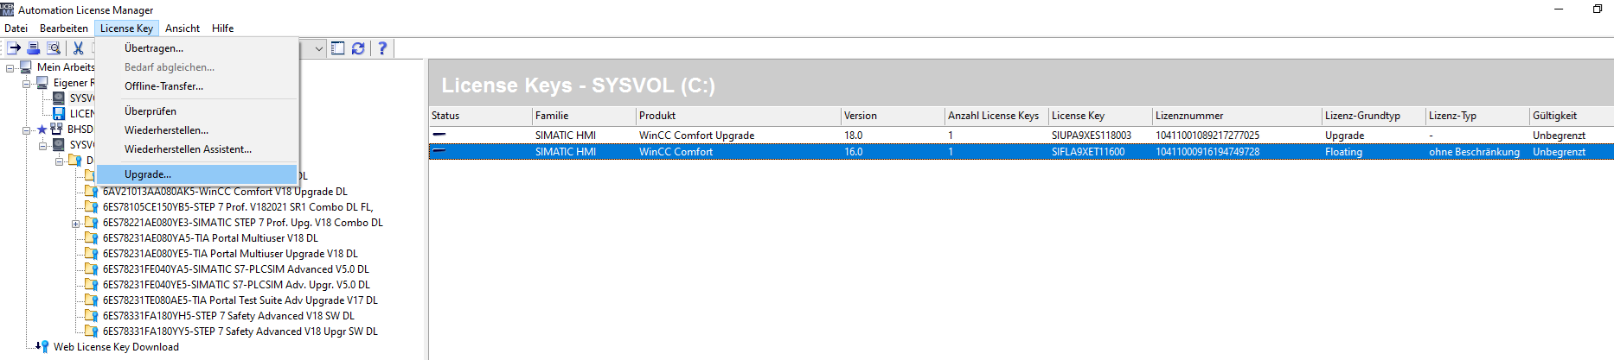Open the Bearbeiten menu
Image resolution: width=1614 pixels, height=360 pixels.
pyautogui.click(x=64, y=28)
